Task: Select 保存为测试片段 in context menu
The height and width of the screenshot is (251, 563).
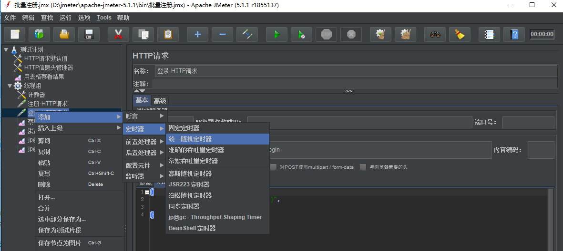Action: [79, 230]
